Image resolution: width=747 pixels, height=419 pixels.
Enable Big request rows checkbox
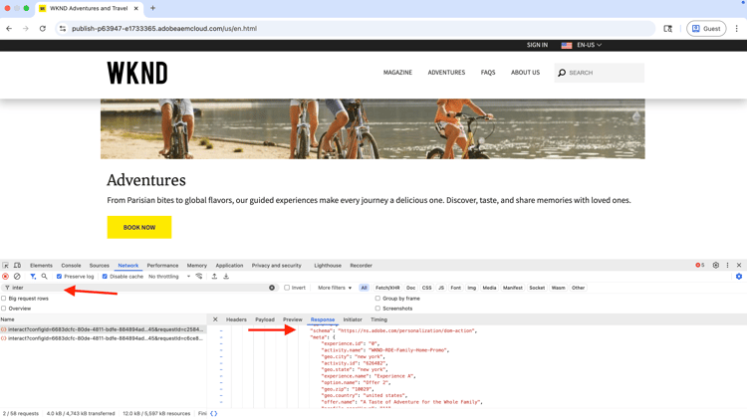pyautogui.click(x=4, y=299)
